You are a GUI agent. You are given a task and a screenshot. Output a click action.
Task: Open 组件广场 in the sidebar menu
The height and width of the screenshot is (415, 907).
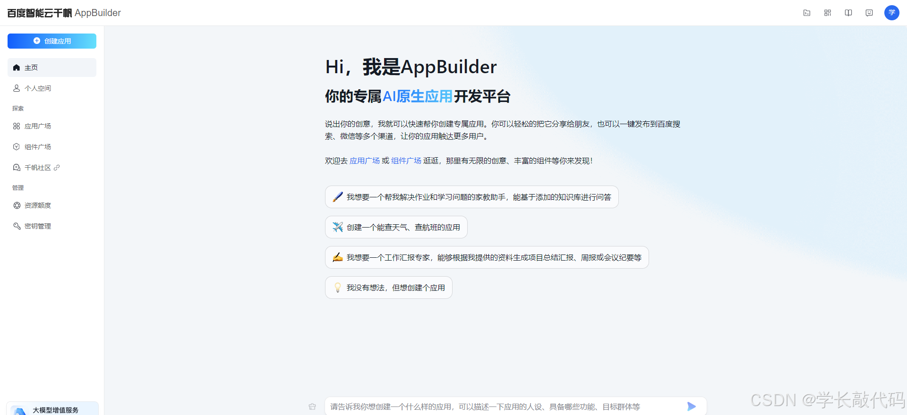pyautogui.click(x=52, y=147)
